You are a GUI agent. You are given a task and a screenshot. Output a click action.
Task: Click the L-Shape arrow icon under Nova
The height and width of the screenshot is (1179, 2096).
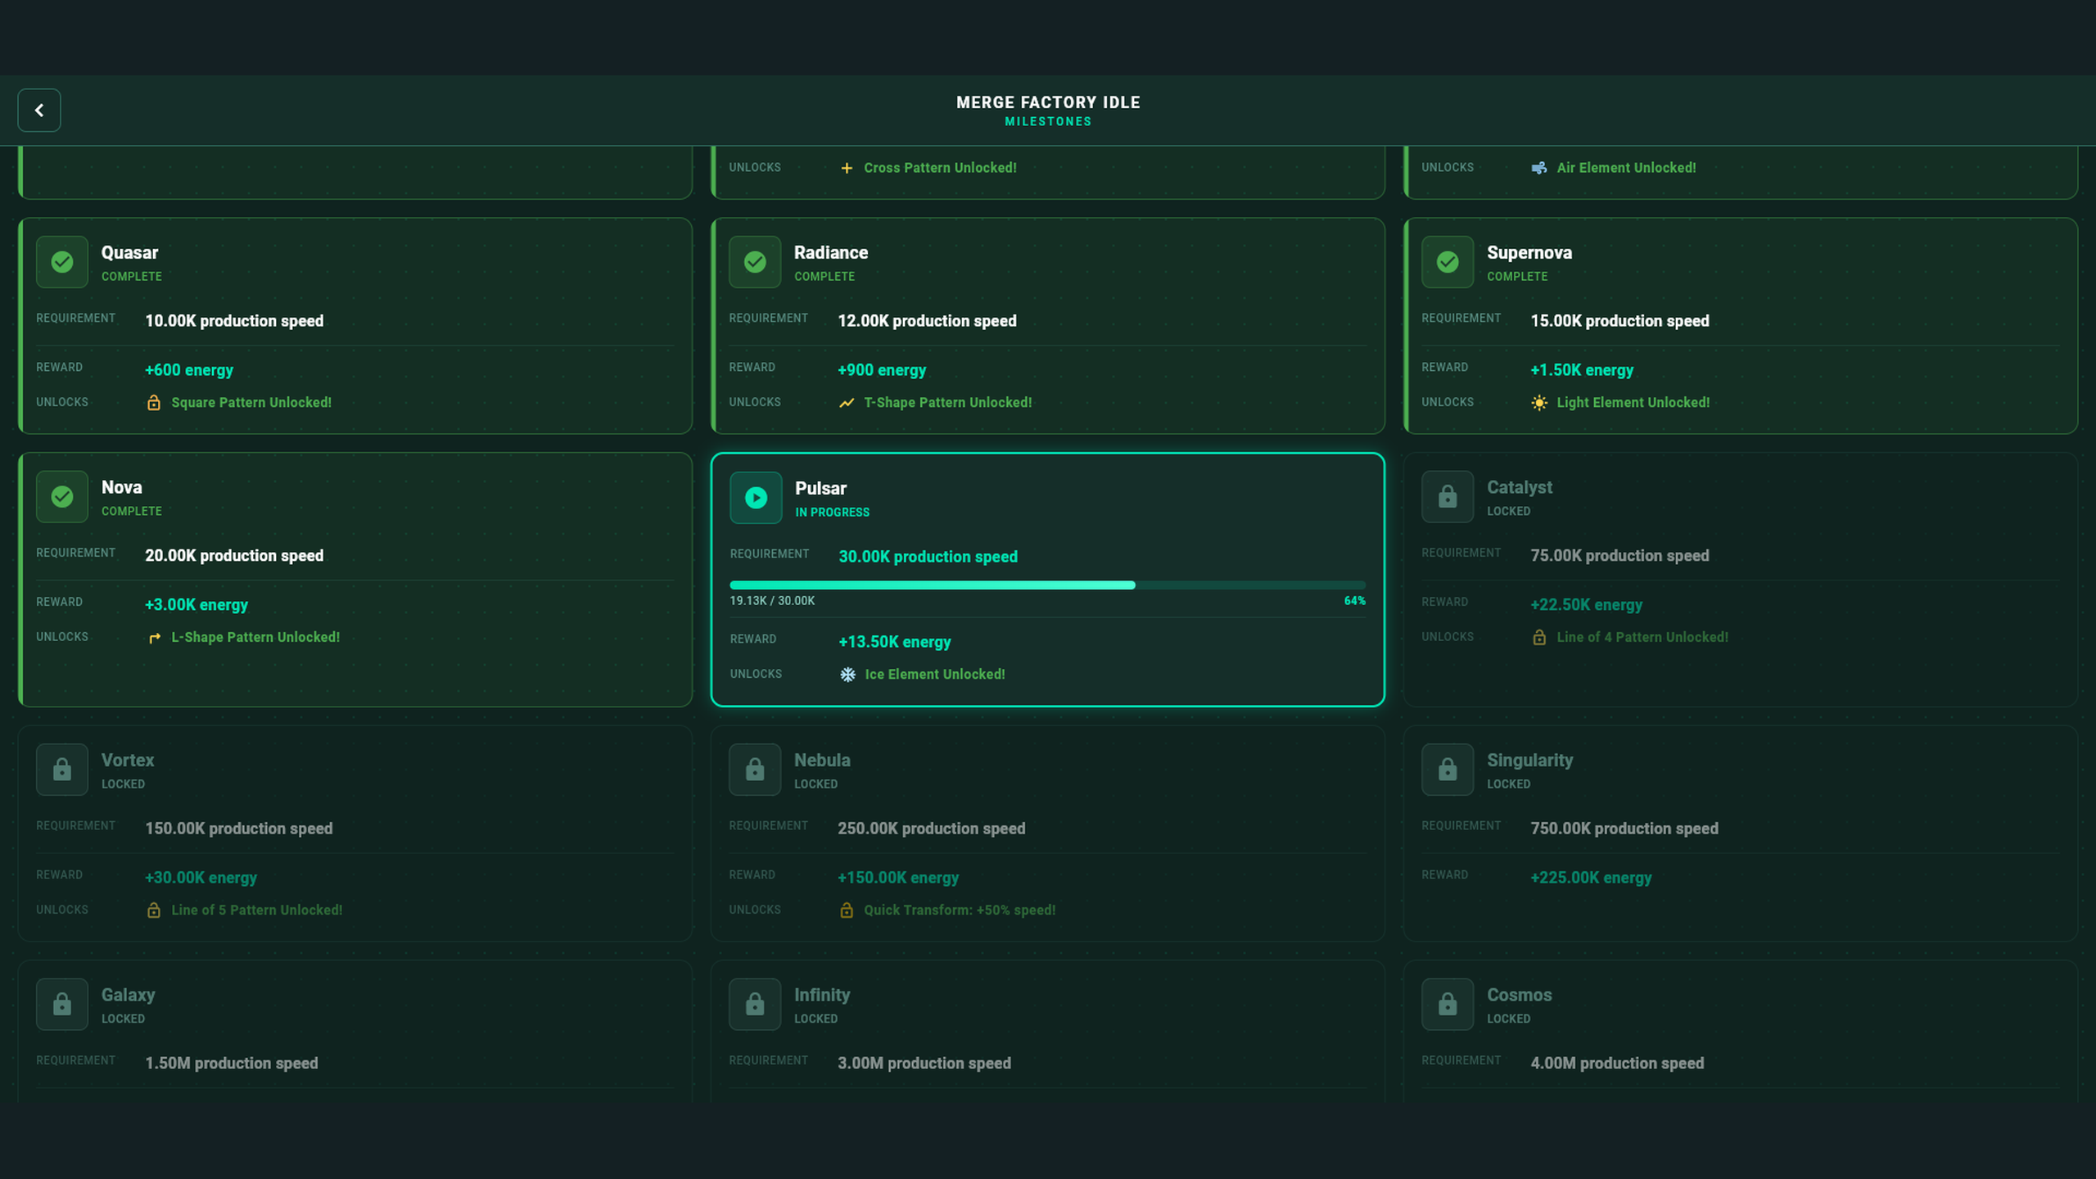point(154,637)
